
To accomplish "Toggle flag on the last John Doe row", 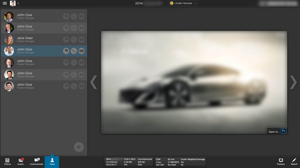I will coord(66,86).
